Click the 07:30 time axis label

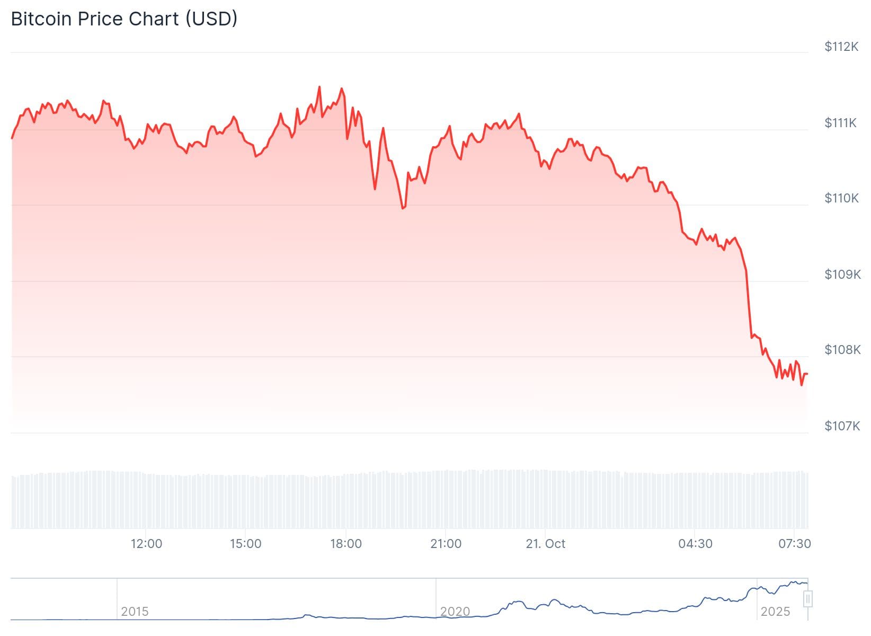(x=795, y=544)
